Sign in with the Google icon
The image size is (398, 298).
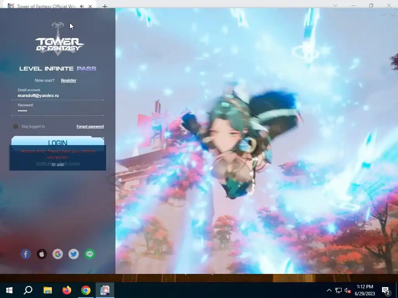point(58,254)
